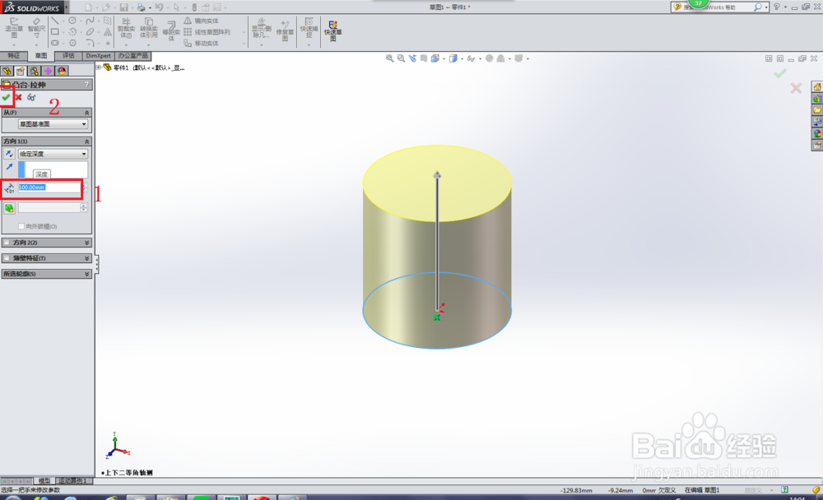This screenshot has width=823, height=500.
Task: Click the 等距实体 offset entities tool
Action: [x=171, y=30]
